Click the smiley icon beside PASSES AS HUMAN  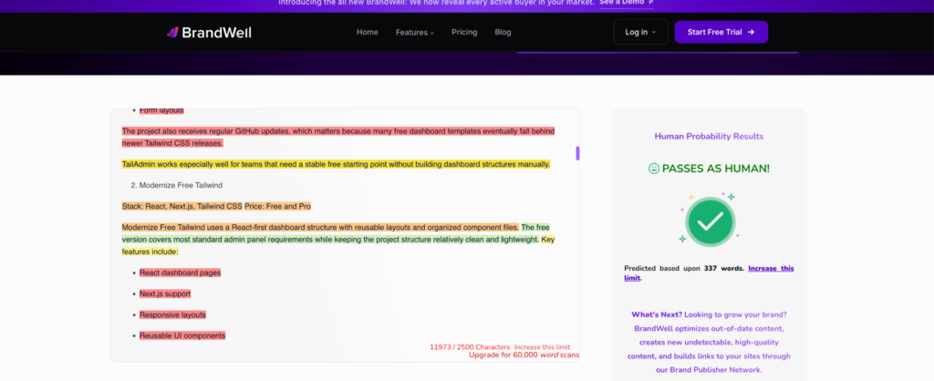point(653,169)
